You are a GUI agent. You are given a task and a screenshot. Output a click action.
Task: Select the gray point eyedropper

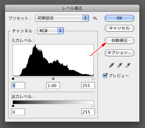(x=120, y=65)
